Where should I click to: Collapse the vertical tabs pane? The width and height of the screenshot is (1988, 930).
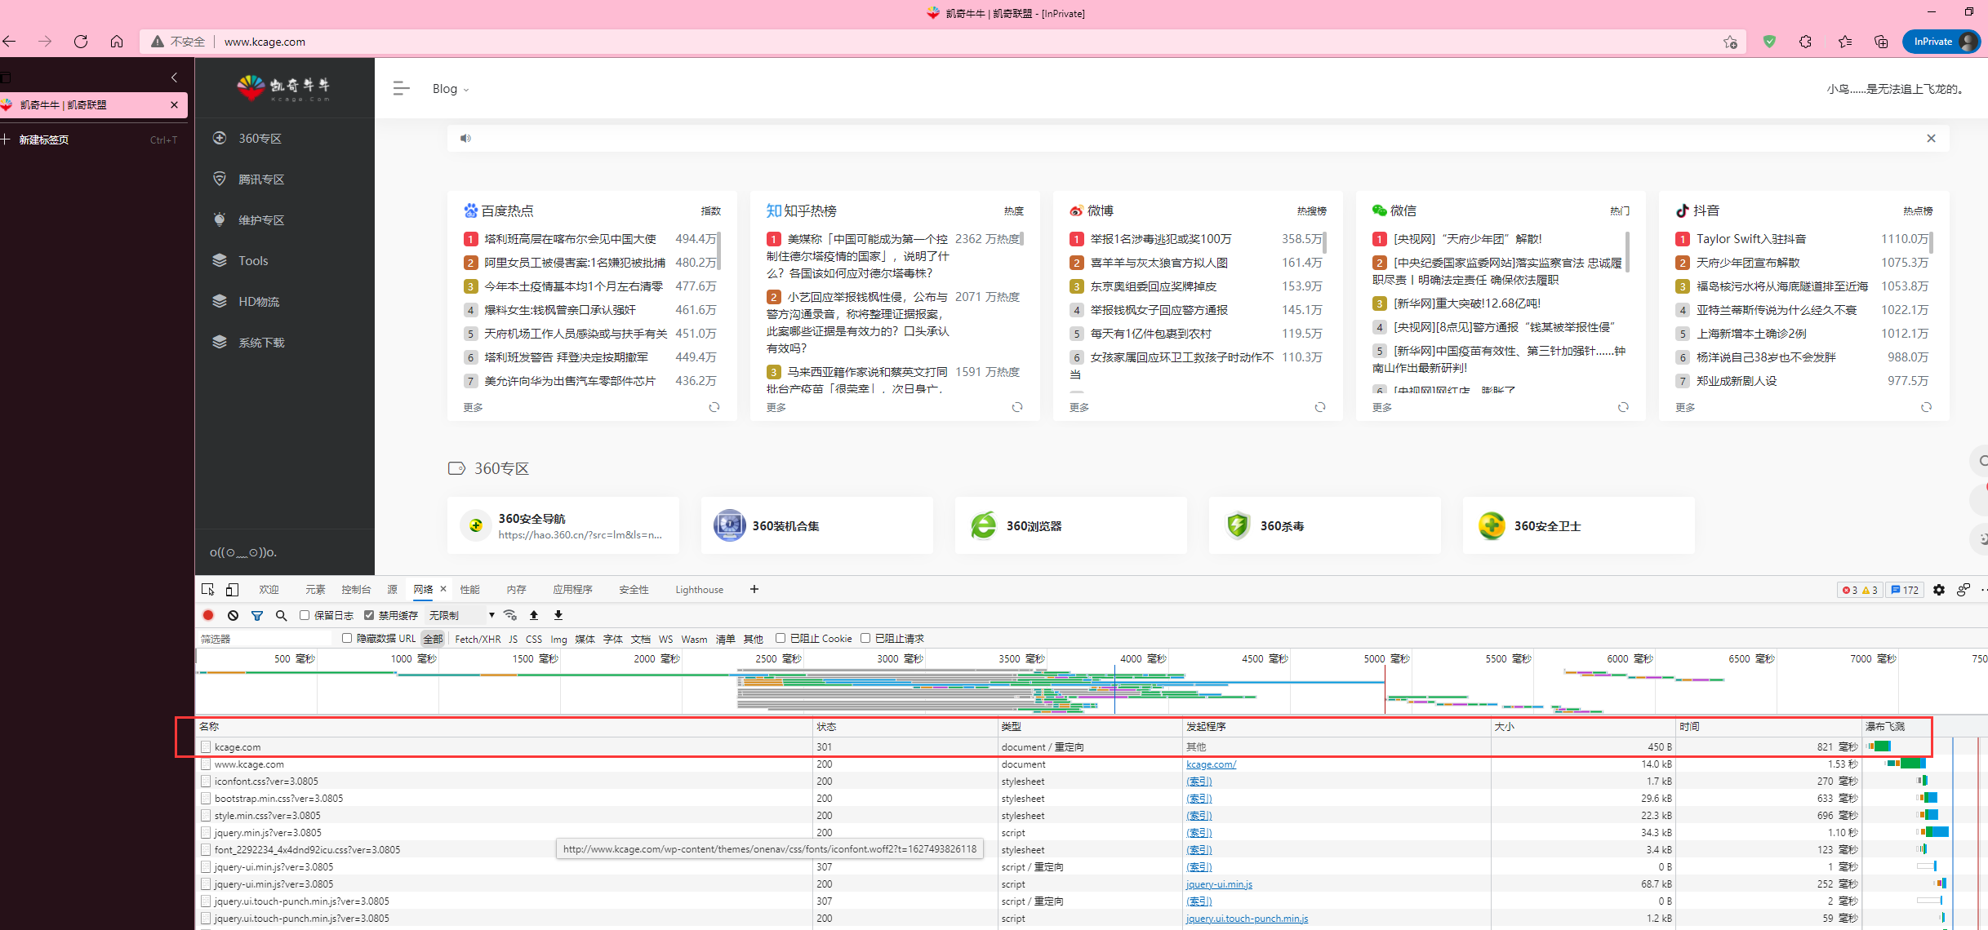174,77
